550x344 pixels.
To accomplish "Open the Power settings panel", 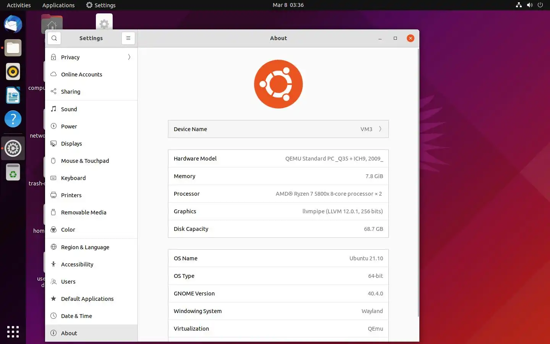I will point(91,126).
